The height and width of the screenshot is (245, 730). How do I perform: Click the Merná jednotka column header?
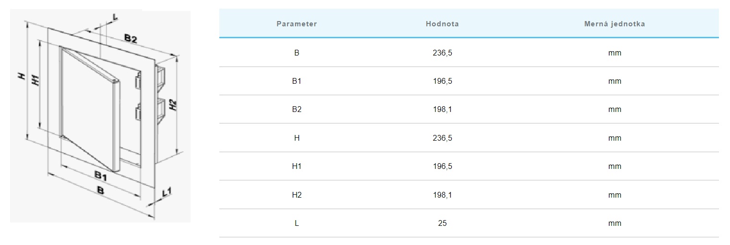(x=614, y=24)
